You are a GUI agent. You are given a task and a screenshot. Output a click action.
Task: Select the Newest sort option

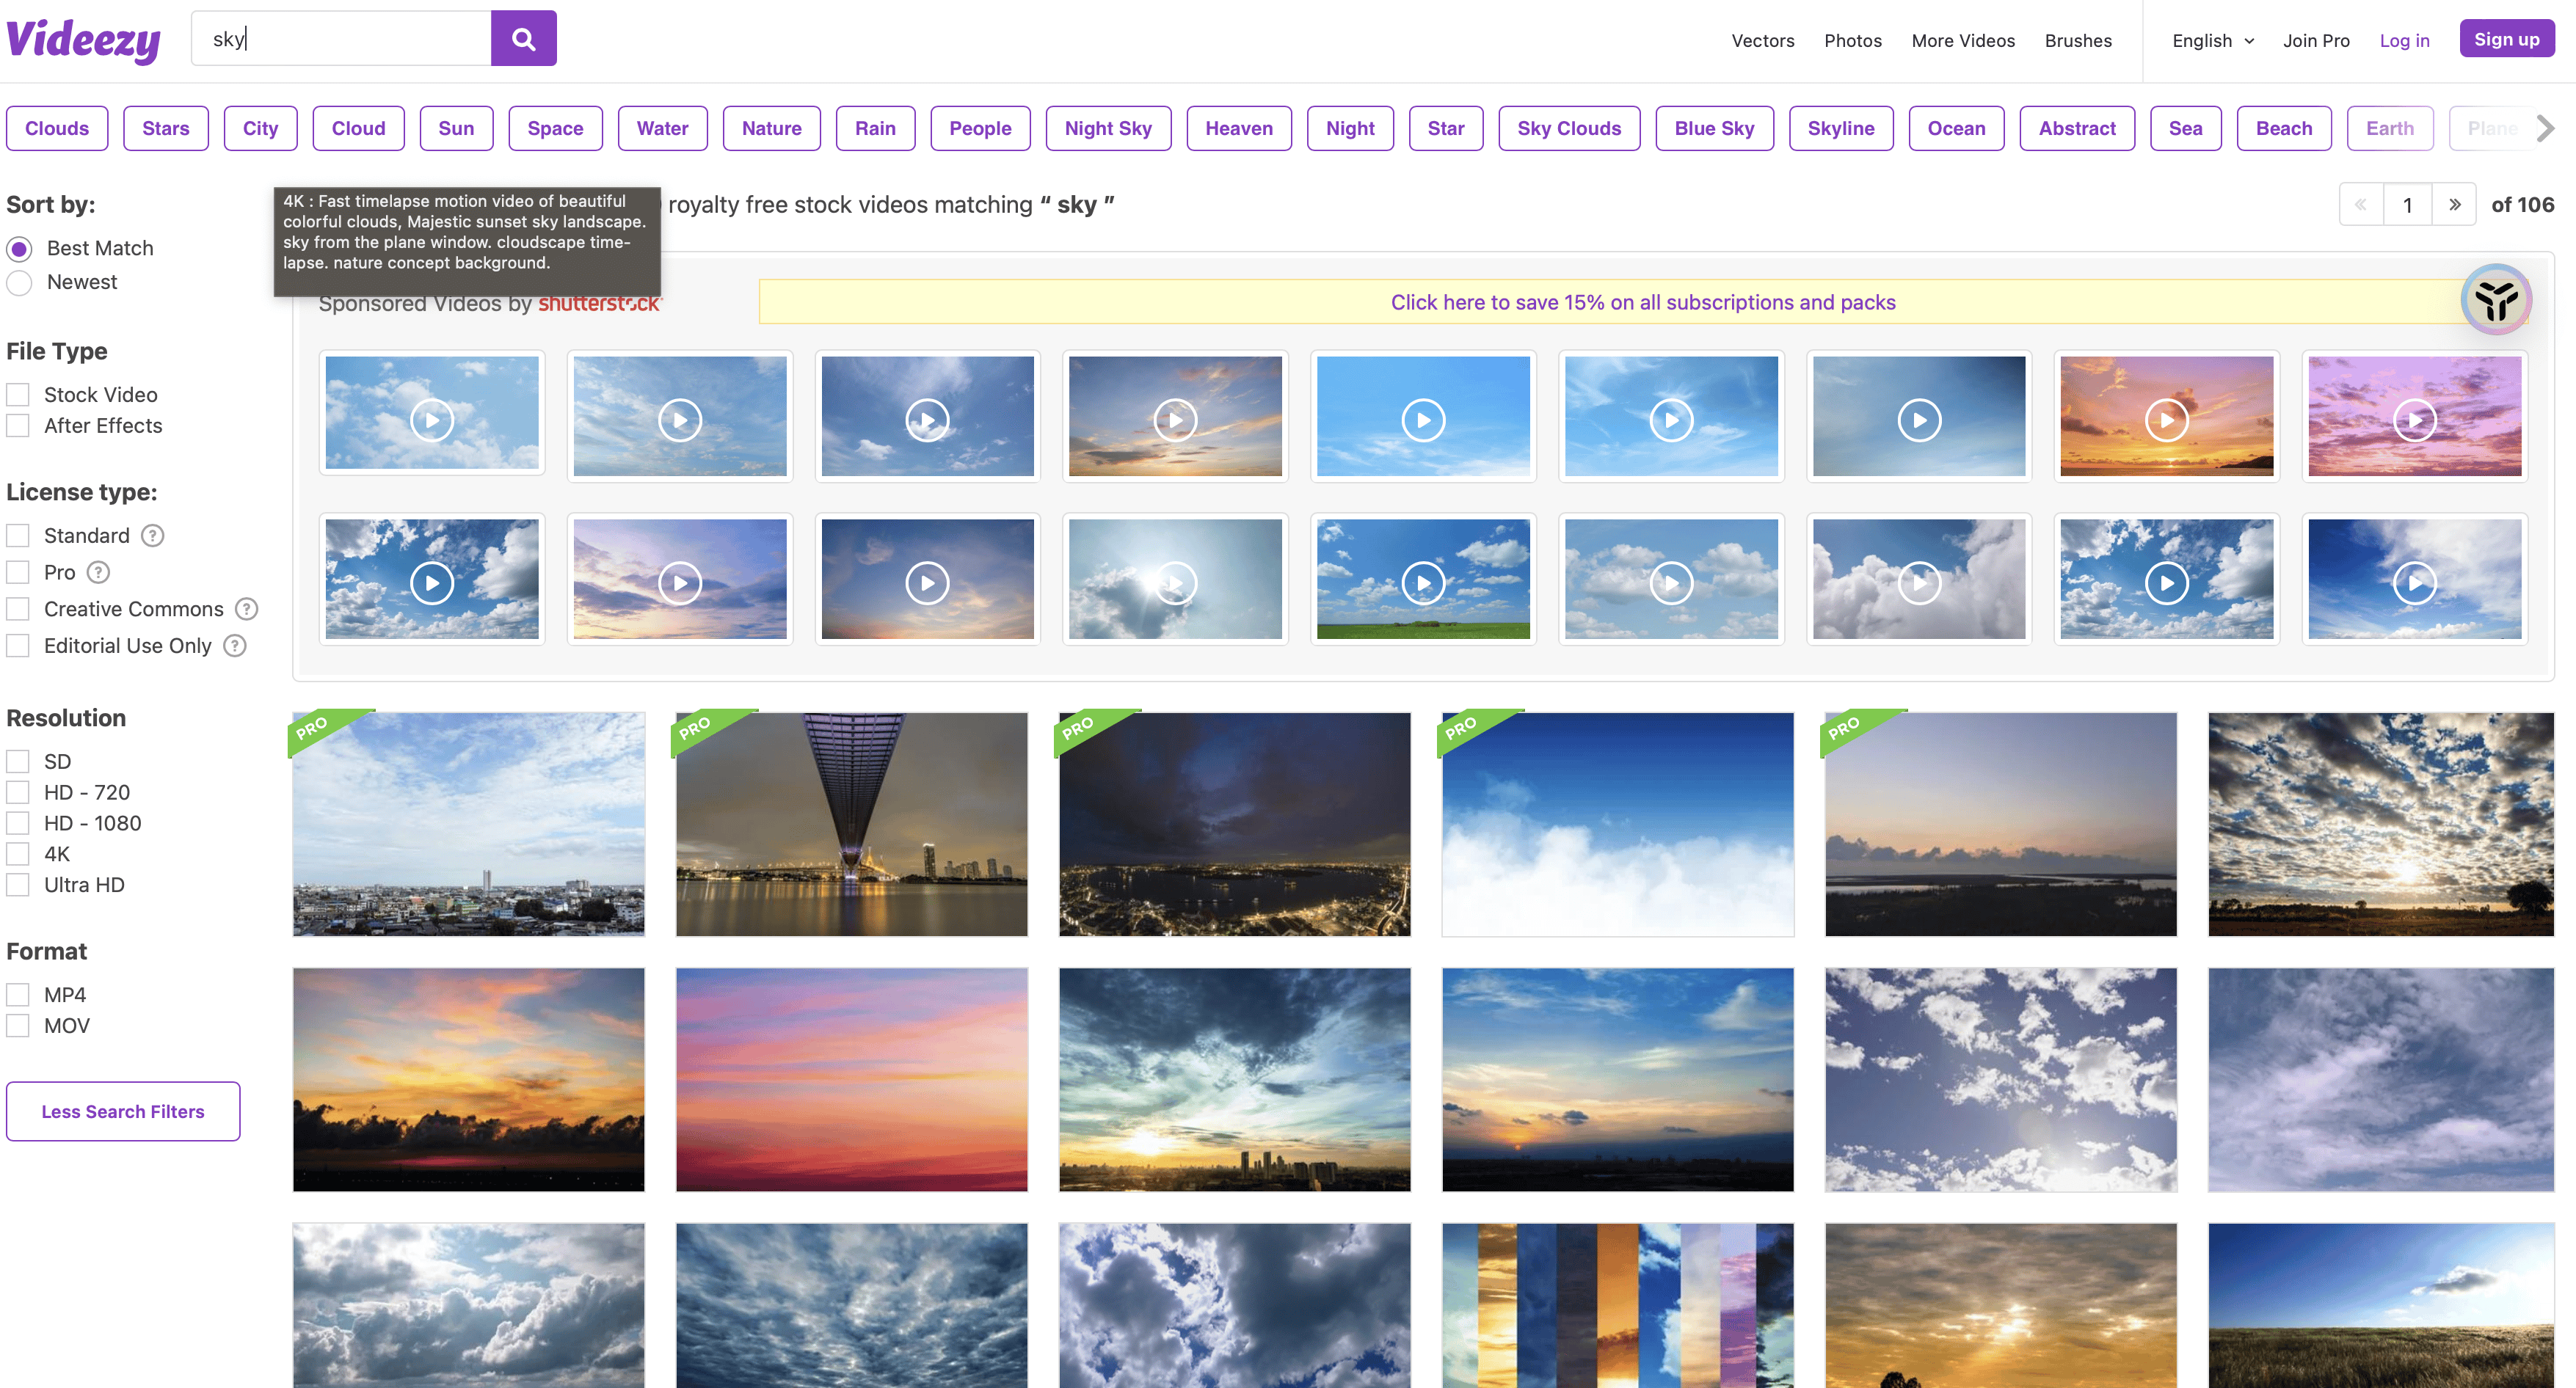pyautogui.click(x=20, y=282)
